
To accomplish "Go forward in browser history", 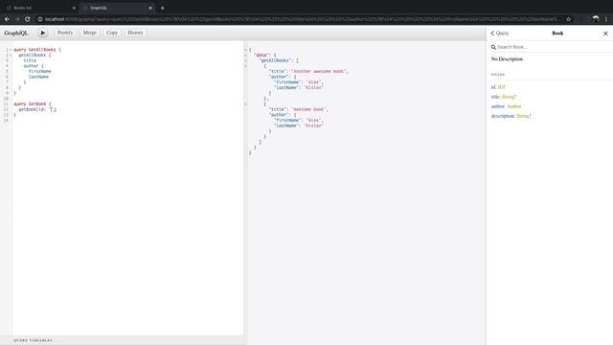I will click(17, 19).
